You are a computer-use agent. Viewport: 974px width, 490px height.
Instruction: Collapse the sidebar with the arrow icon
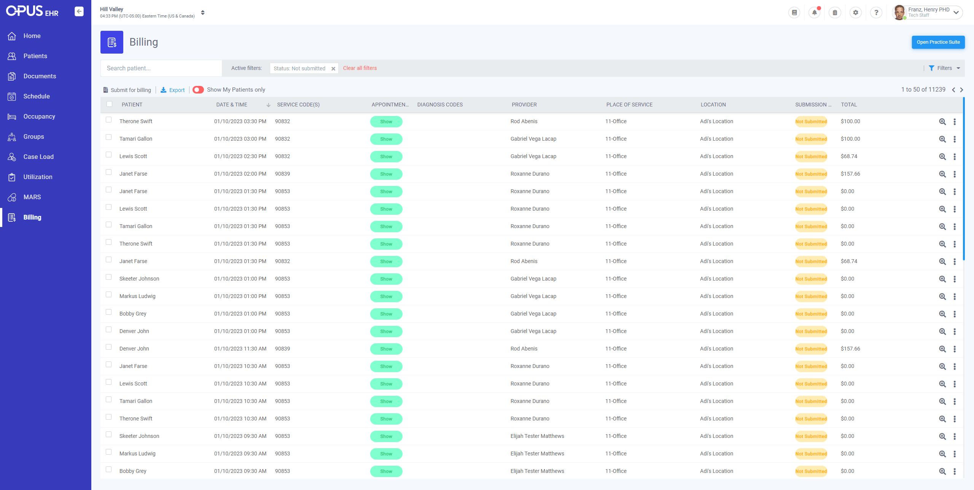tap(79, 11)
